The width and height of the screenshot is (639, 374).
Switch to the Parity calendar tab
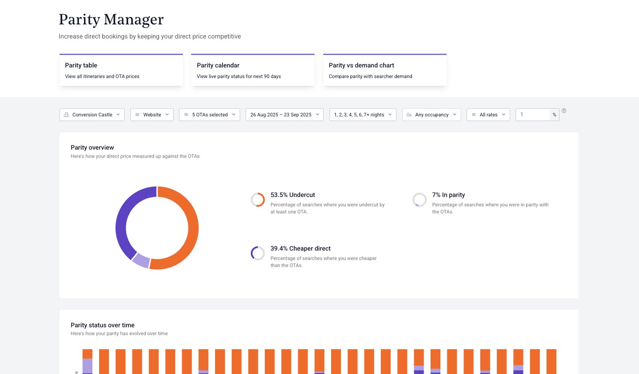pos(253,70)
